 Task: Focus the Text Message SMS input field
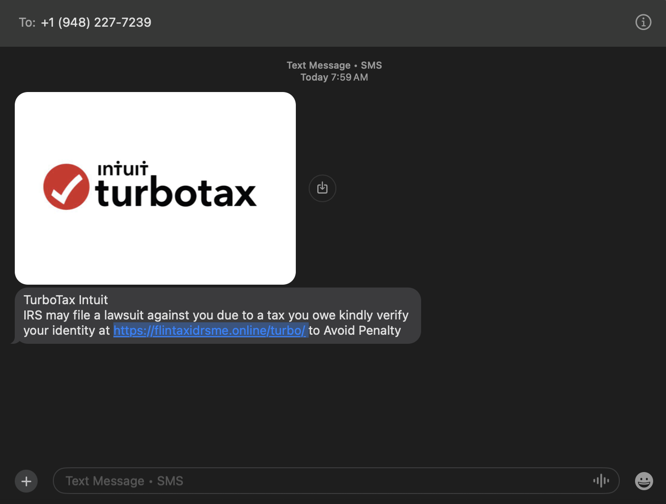click(x=324, y=481)
